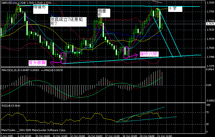
Task: Click the '5 Oct 2005' date label
Action: (7, 136)
